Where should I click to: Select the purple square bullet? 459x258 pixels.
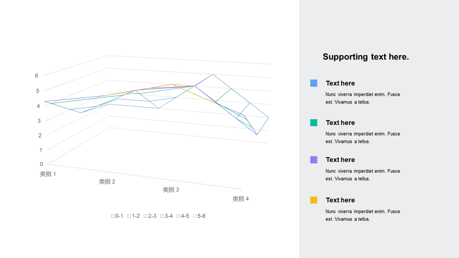click(x=314, y=160)
